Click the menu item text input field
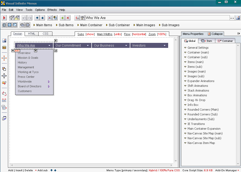Image resolution: width=241 pixels, height=172 pixels. [x=157, y=18]
